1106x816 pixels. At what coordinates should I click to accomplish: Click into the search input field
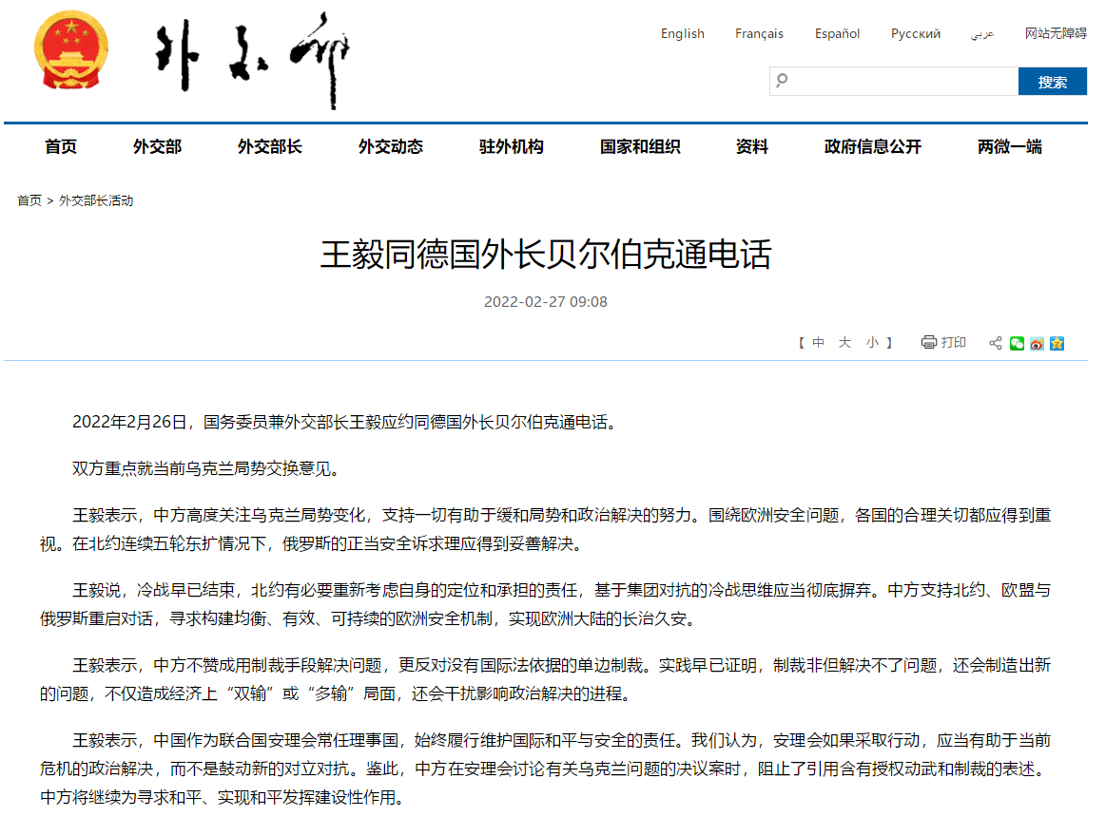(899, 82)
